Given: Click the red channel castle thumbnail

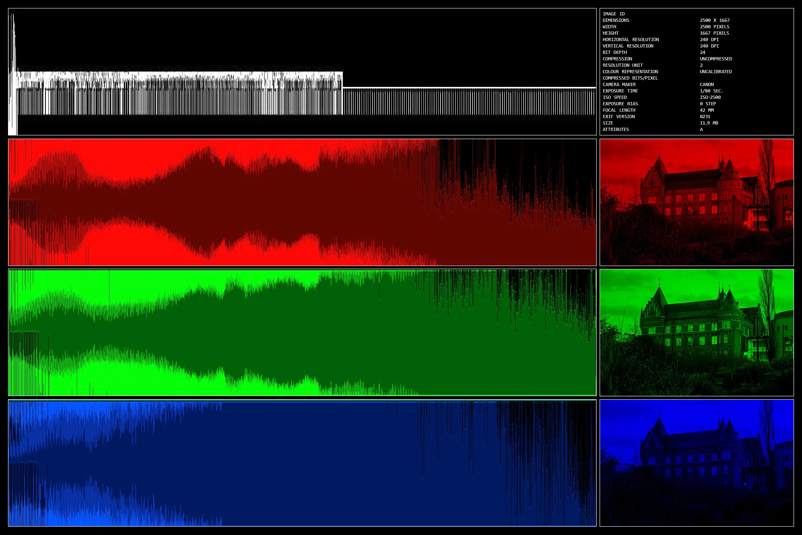Looking at the screenshot, I should click(696, 202).
